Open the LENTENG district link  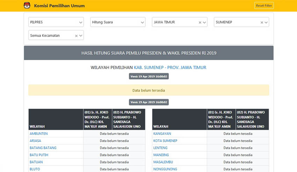pyautogui.click(x=160, y=148)
